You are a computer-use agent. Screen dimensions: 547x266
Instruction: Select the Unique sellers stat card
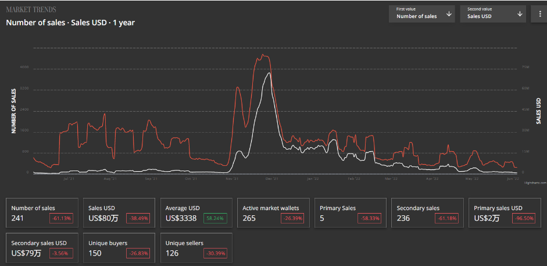[x=196, y=248]
